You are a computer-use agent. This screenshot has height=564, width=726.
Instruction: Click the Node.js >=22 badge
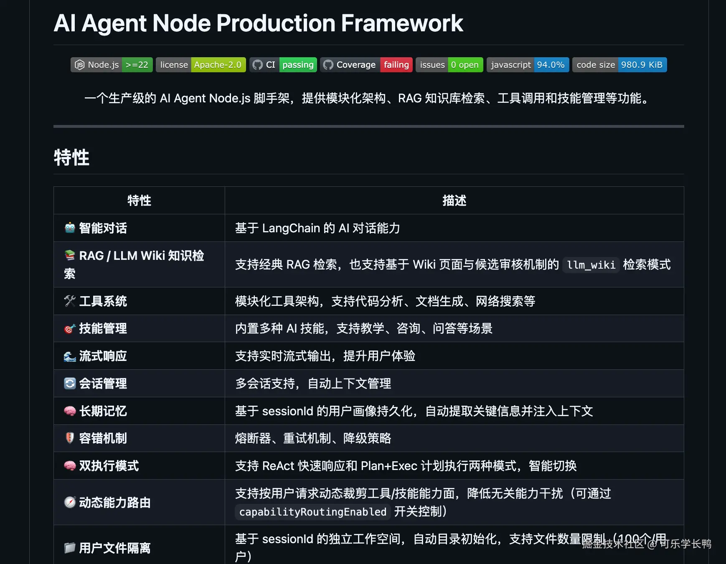point(112,65)
